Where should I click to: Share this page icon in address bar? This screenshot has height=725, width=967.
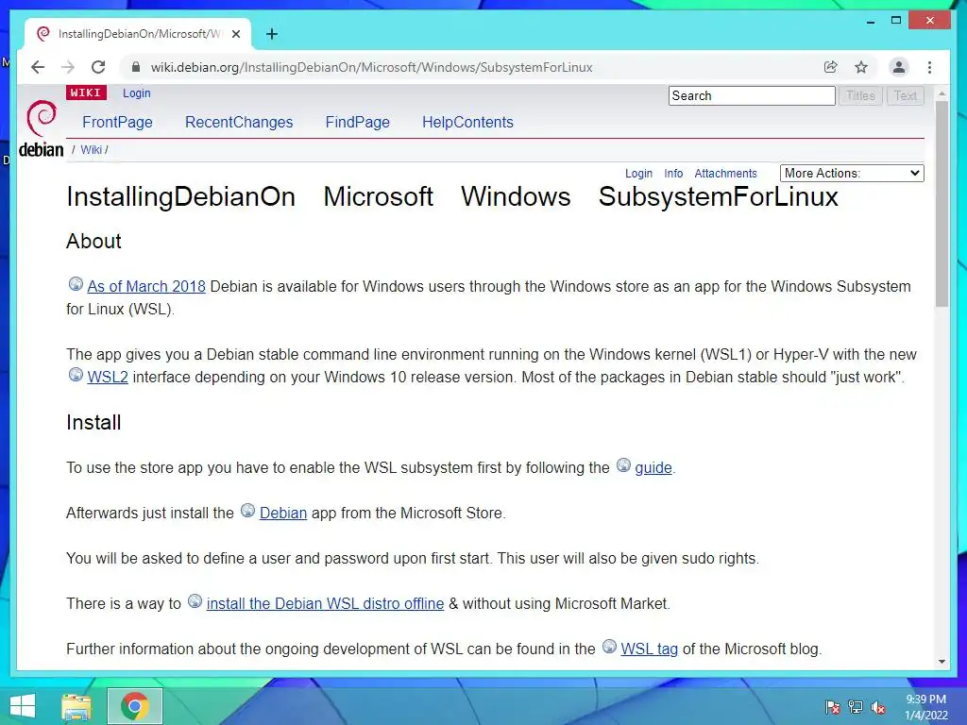pyautogui.click(x=831, y=67)
